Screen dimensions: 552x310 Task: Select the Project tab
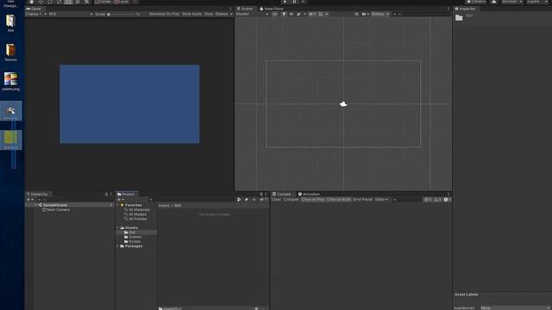[126, 194]
